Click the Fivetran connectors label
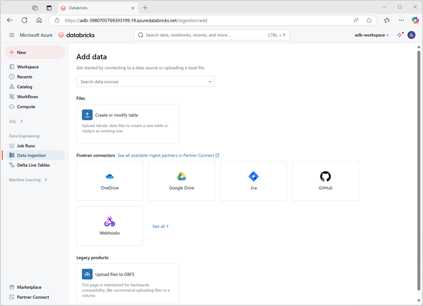 96,155
